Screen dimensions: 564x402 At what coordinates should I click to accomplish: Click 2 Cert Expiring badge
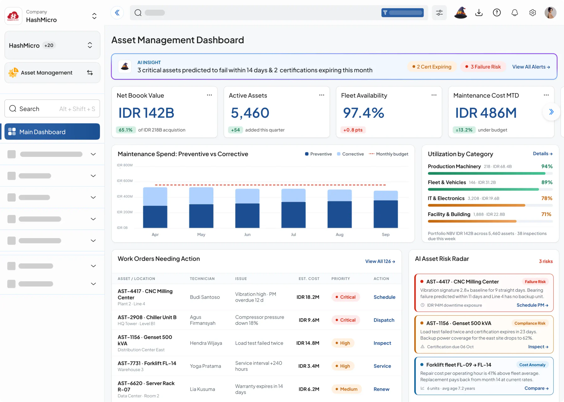click(x=432, y=67)
